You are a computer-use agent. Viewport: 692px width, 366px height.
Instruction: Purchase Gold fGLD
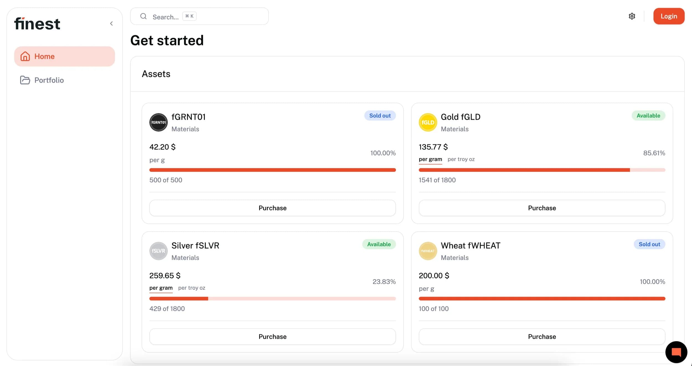coord(542,208)
